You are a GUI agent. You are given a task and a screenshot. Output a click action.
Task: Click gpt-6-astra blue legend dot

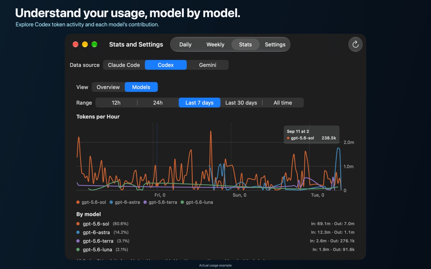click(x=111, y=202)
